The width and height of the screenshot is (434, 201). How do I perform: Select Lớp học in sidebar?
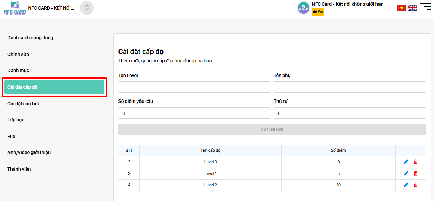pos(16,120)
